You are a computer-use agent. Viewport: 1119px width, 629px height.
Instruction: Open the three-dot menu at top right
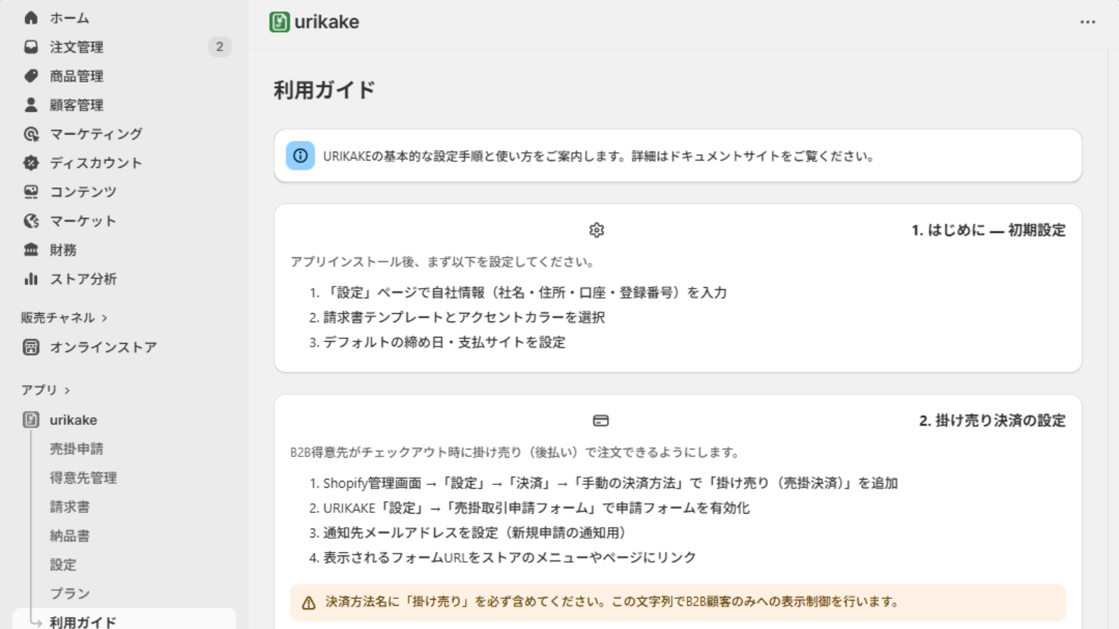coord(1088,22)
